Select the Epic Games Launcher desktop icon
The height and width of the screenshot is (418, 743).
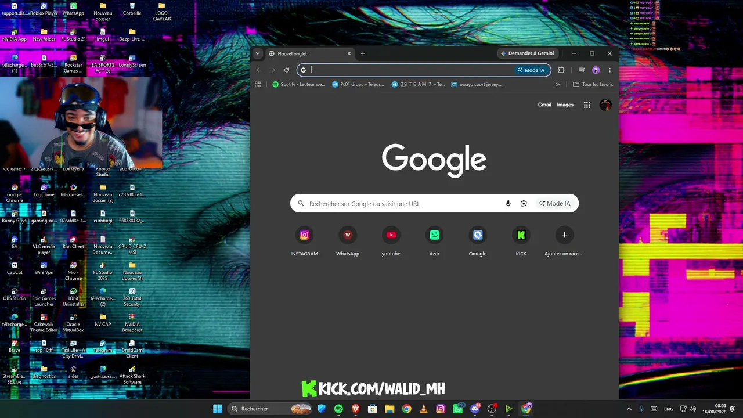pyautogui.click(x=44, y=297)
